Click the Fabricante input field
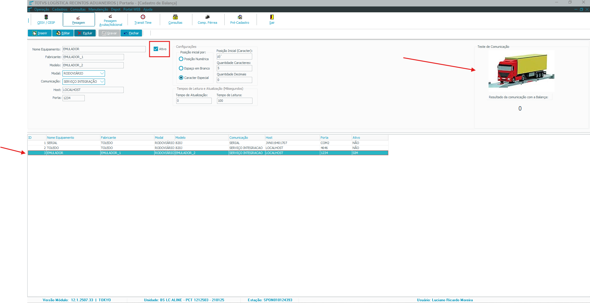The height and width of the screenshot is (303, 590). 93,57
